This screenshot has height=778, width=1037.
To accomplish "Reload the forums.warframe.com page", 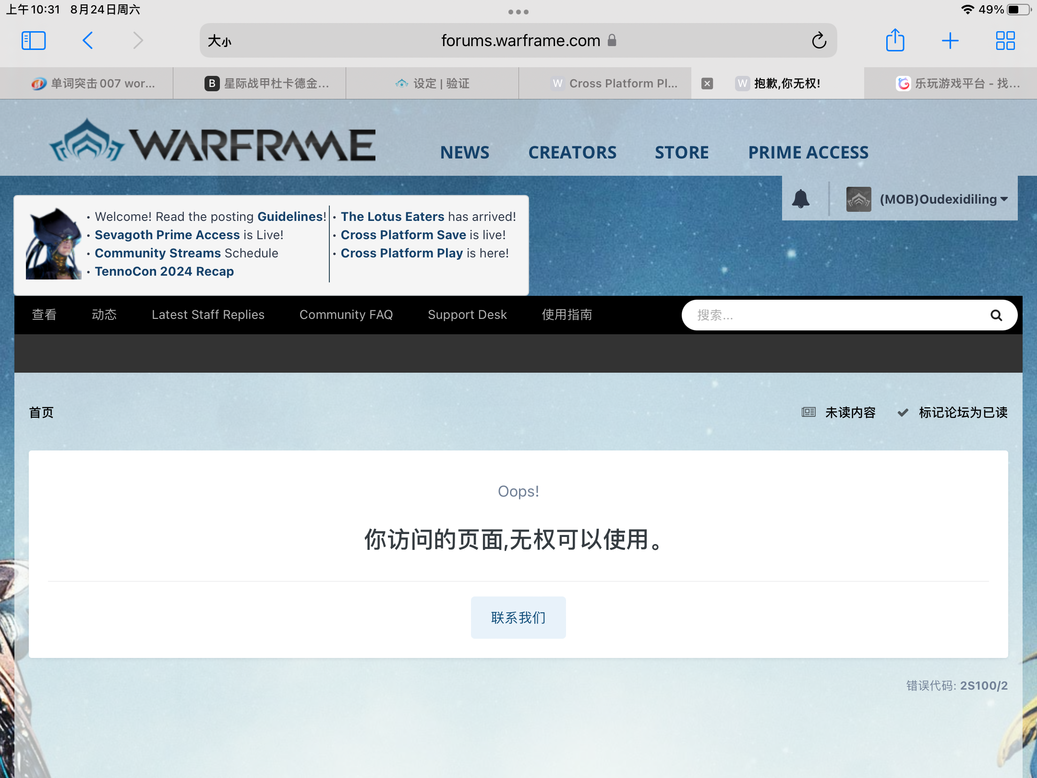I will (819, 41).
